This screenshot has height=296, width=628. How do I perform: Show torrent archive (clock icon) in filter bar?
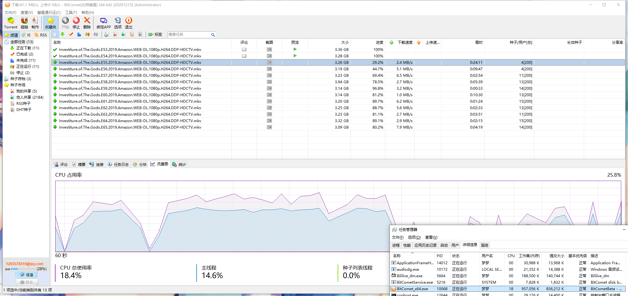tap(106, 35)
